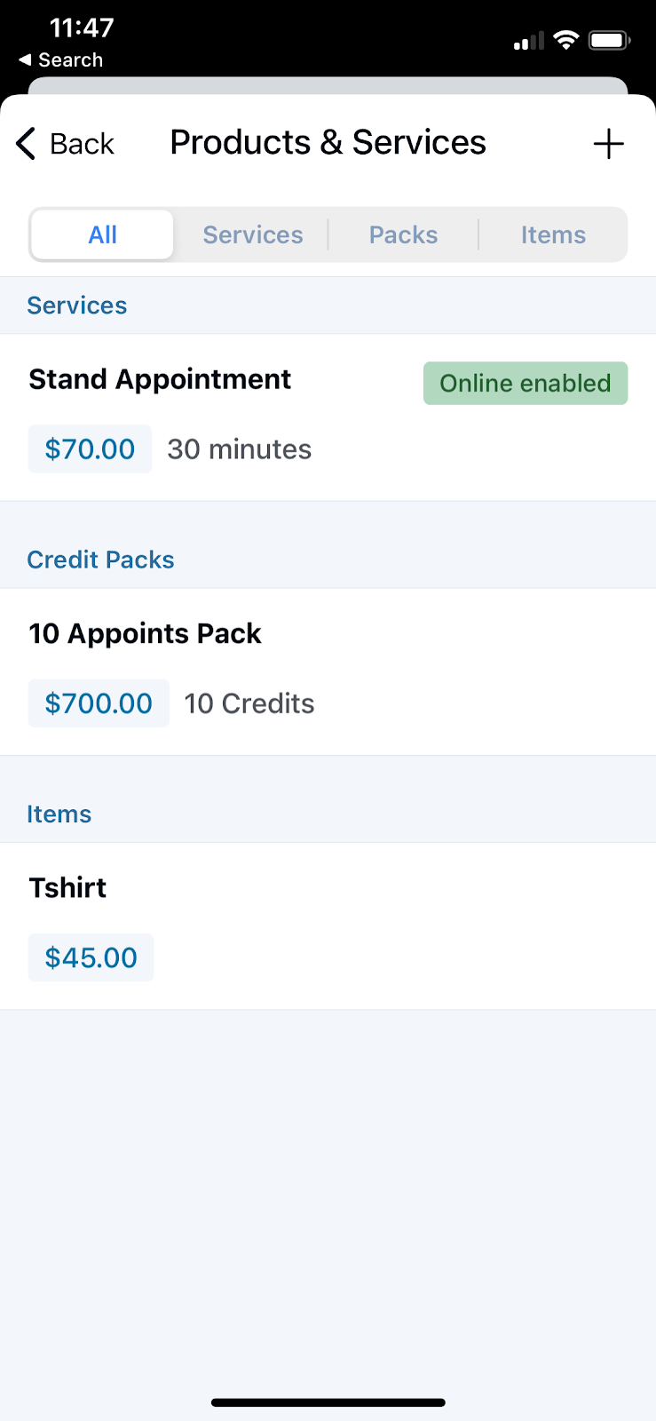Tap the Online enabled badge
The image size is (656, 1421).
[x=526, y=383]
